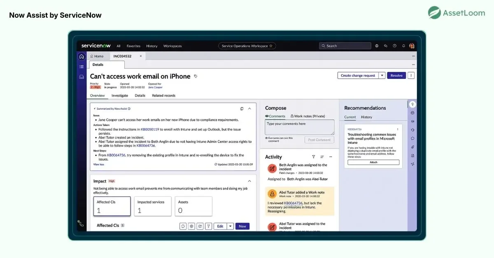Open the phone icon at sidebar bottom
The height and width of the screenshot is (258, 494).
coord(81,223)
